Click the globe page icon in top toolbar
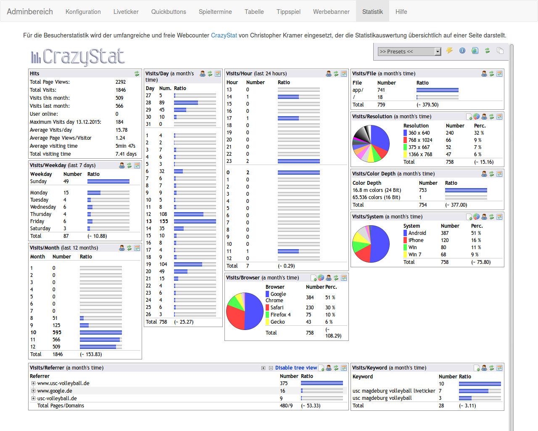538x431 pixels. (x=475, y=51)
